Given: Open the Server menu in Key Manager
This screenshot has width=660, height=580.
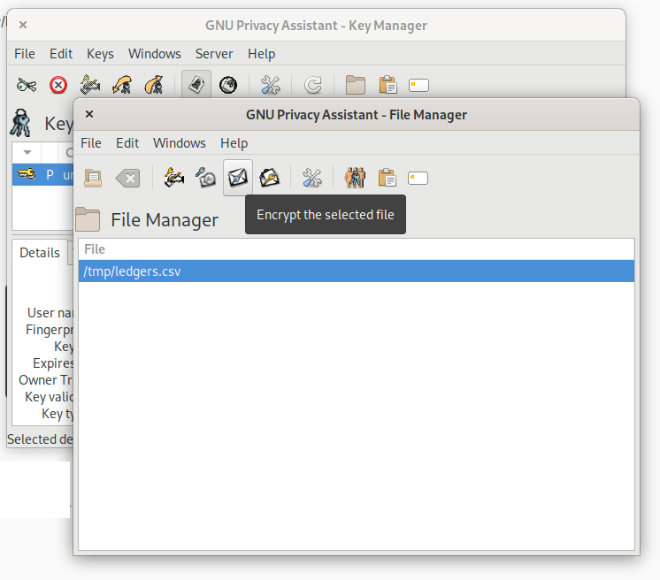Looking at the screenshot, I should point(214,54).
